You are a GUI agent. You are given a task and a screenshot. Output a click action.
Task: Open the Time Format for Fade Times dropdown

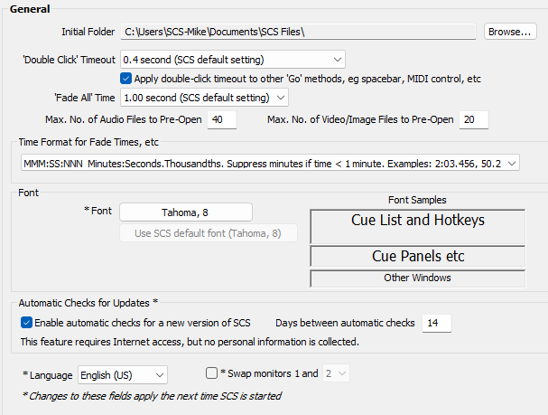click(x=270, y=163)
